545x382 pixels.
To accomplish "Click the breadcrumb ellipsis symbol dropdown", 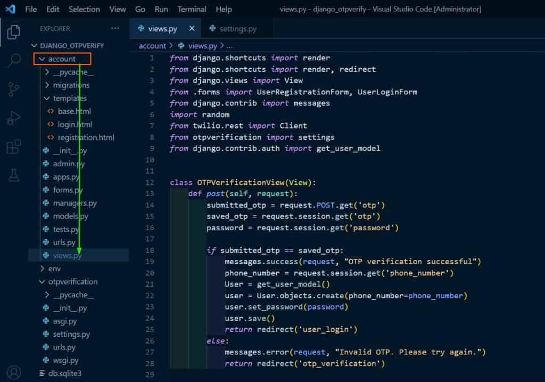I will [x=229, y=46].
